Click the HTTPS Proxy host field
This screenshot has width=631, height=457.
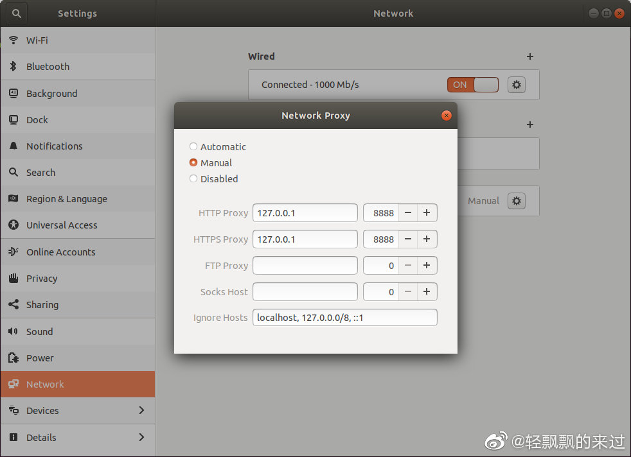[x=305, y=239]
